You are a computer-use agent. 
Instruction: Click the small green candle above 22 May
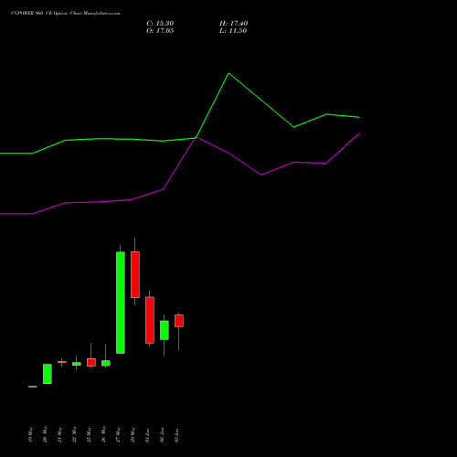point(77,364)
